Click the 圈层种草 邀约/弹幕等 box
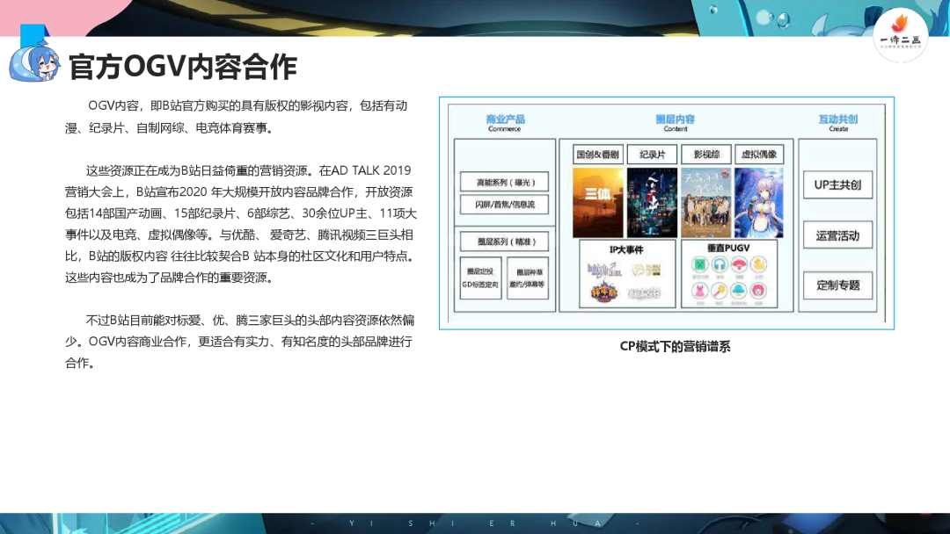 tap(528, 278)
